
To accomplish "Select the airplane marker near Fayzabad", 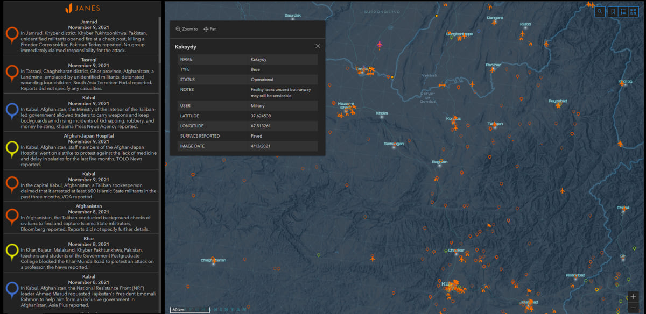I will point(558,106).
